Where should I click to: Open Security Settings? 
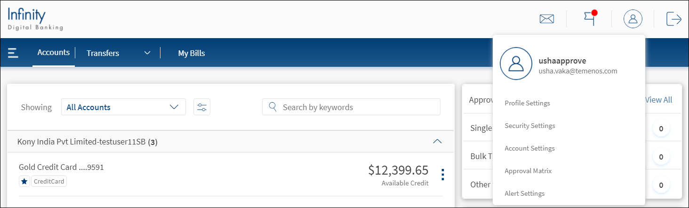pyautogui.click(x=529, y=126)
